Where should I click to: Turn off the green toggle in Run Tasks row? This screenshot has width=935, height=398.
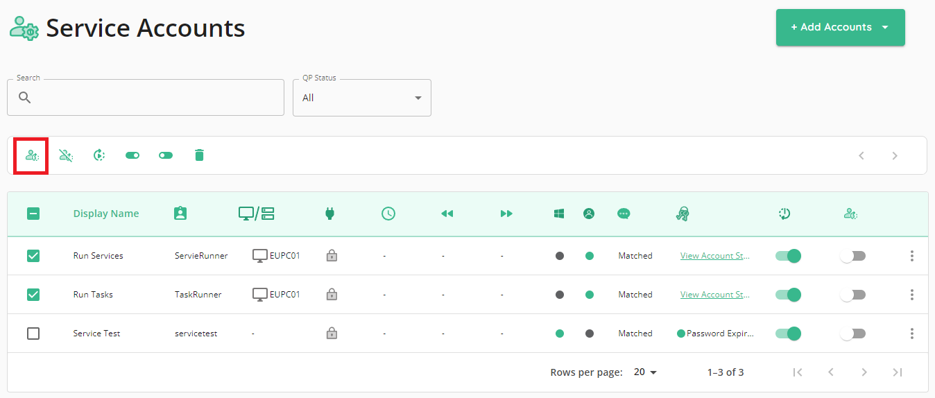788,295
